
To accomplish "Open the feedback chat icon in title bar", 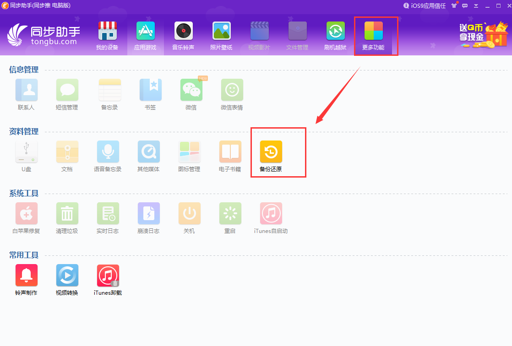I will (x=464, y=5).
